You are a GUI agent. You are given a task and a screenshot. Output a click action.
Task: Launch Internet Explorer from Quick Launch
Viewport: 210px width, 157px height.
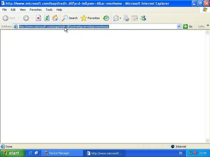(x=30, y=153)
